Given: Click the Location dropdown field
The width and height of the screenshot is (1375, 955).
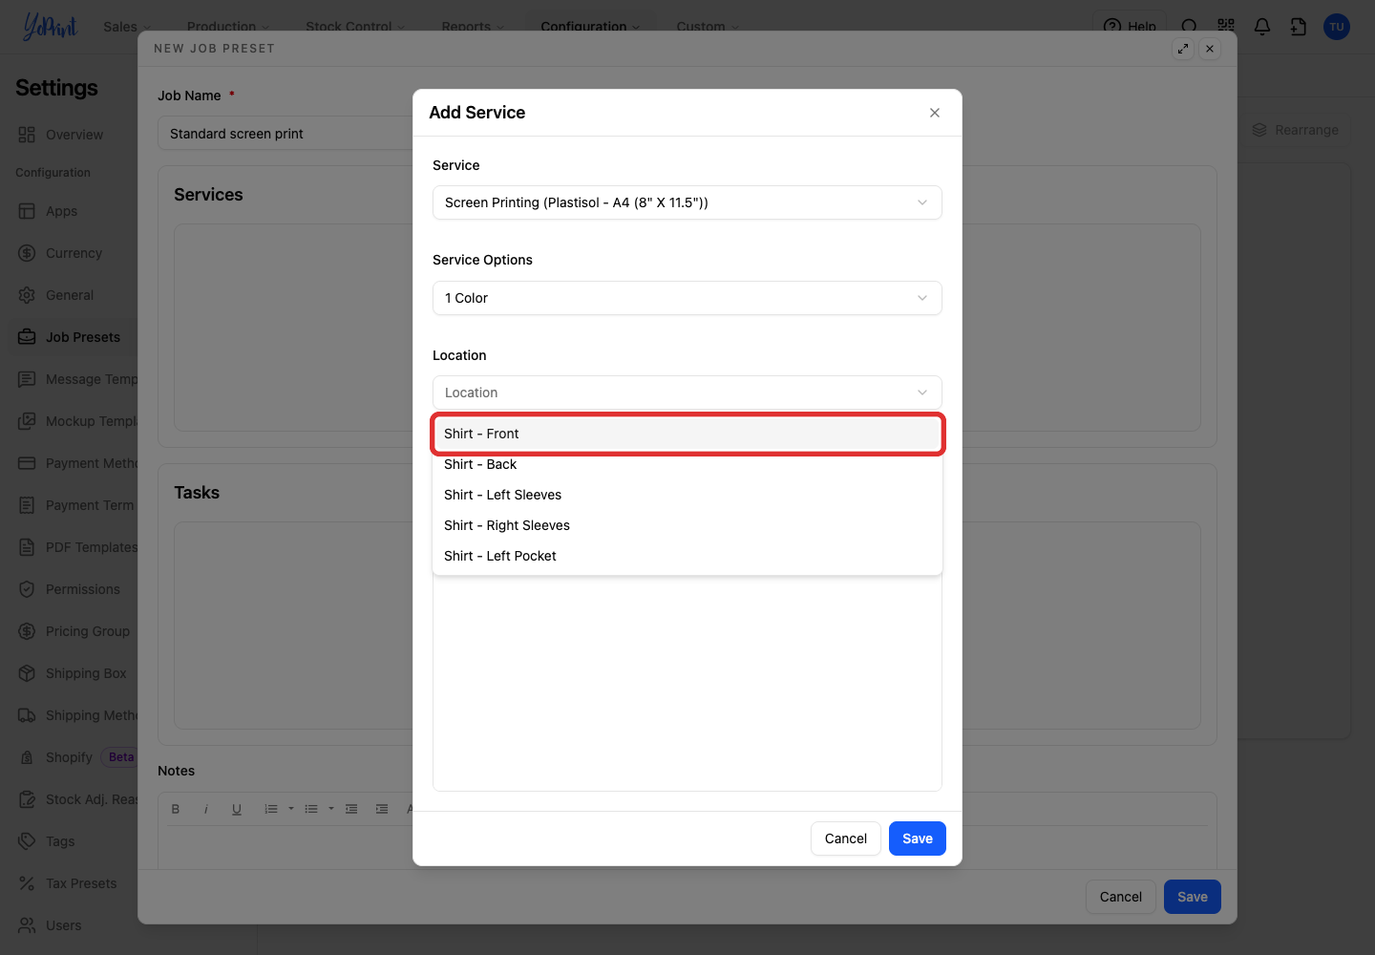Looking at the screenshot, I should click(x=687, y=393).
